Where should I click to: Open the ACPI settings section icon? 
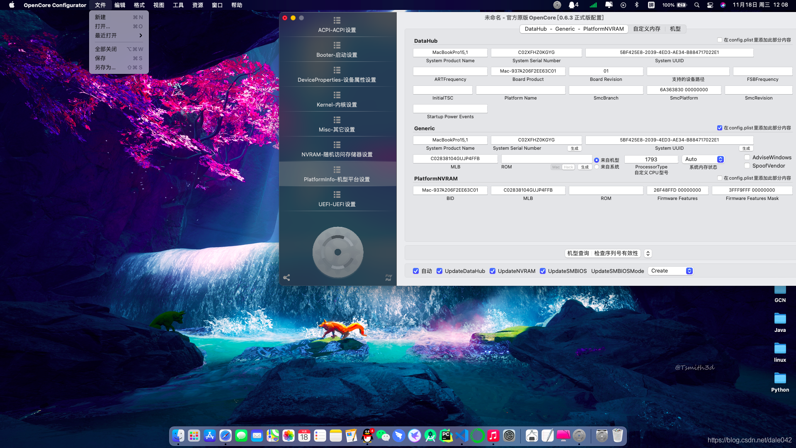(x=337, y=20)
